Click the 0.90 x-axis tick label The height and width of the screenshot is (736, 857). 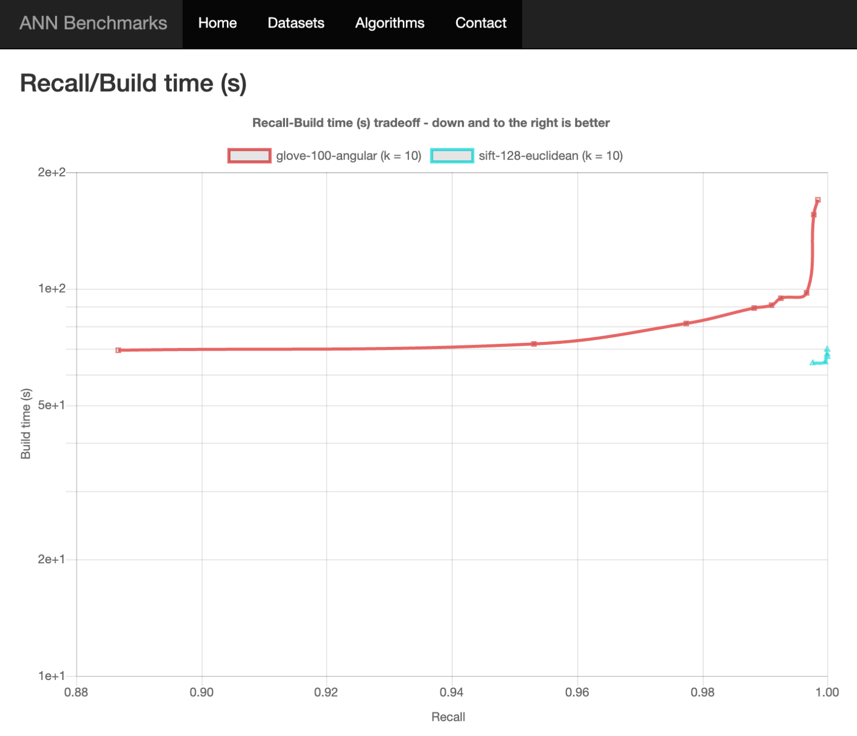201,692
